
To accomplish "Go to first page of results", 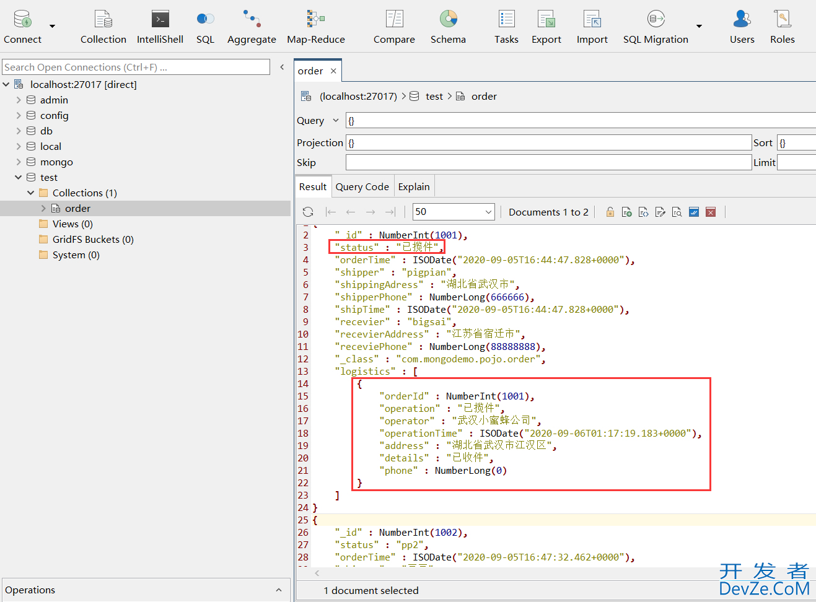I will pos(331,212).
